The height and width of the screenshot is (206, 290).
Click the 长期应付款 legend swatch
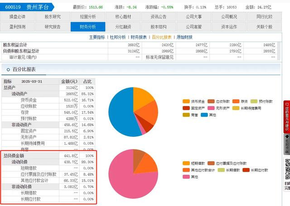pos(246,170)
